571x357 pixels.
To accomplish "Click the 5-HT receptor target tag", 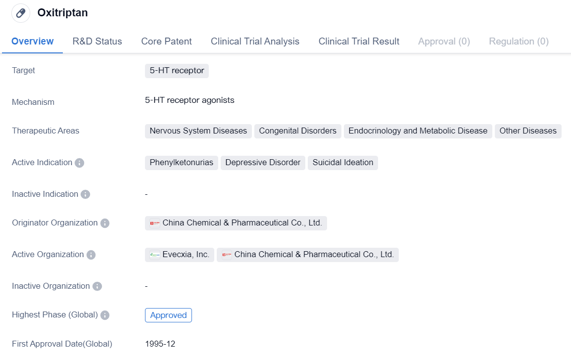I will tap(177, 71).
